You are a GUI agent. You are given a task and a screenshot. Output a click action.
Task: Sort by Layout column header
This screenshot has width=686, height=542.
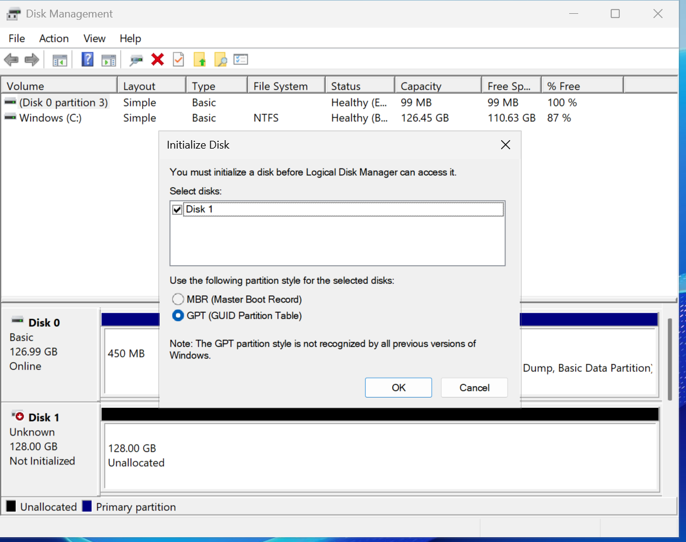[152, 86]
